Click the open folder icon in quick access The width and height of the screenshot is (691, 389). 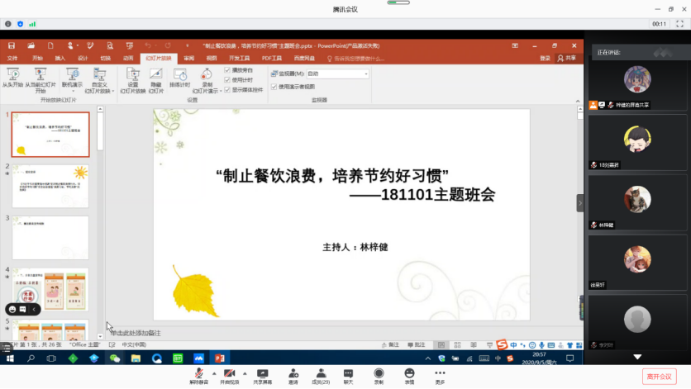31,45
